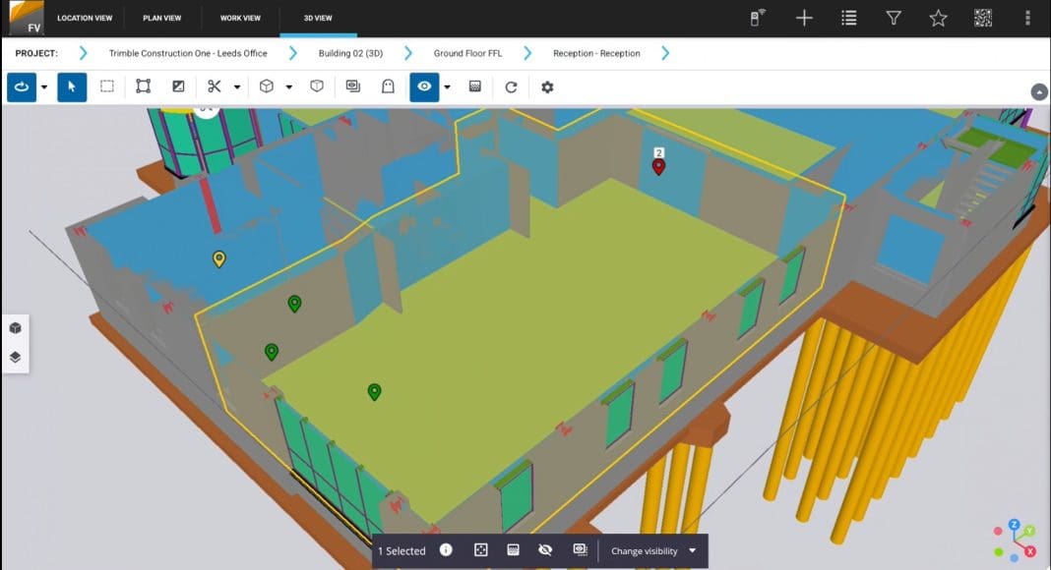Click the star favorites icon

[x=938, y=18]
